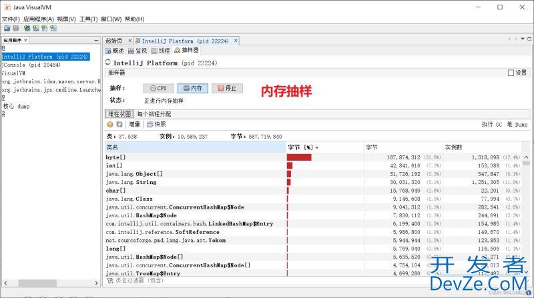Sort by the plain 字节 column header
The width and height of the screenshot is (534, 298).
pyautogui.click(x=403, y=147)
